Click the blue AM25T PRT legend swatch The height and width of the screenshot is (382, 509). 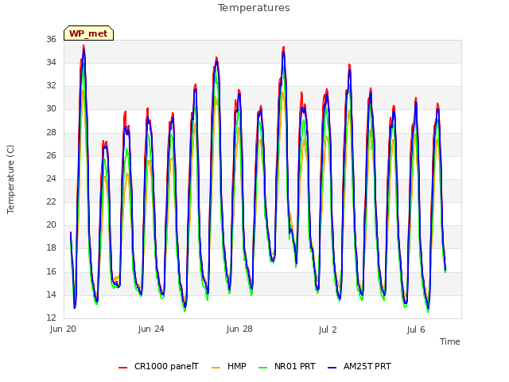[x=332, y=368]
